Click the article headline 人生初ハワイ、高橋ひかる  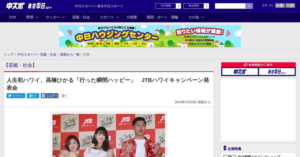coord(108,84)
